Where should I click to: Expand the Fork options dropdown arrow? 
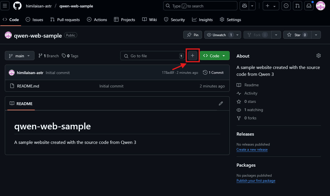pyautogui.click(x=276, y=35)
